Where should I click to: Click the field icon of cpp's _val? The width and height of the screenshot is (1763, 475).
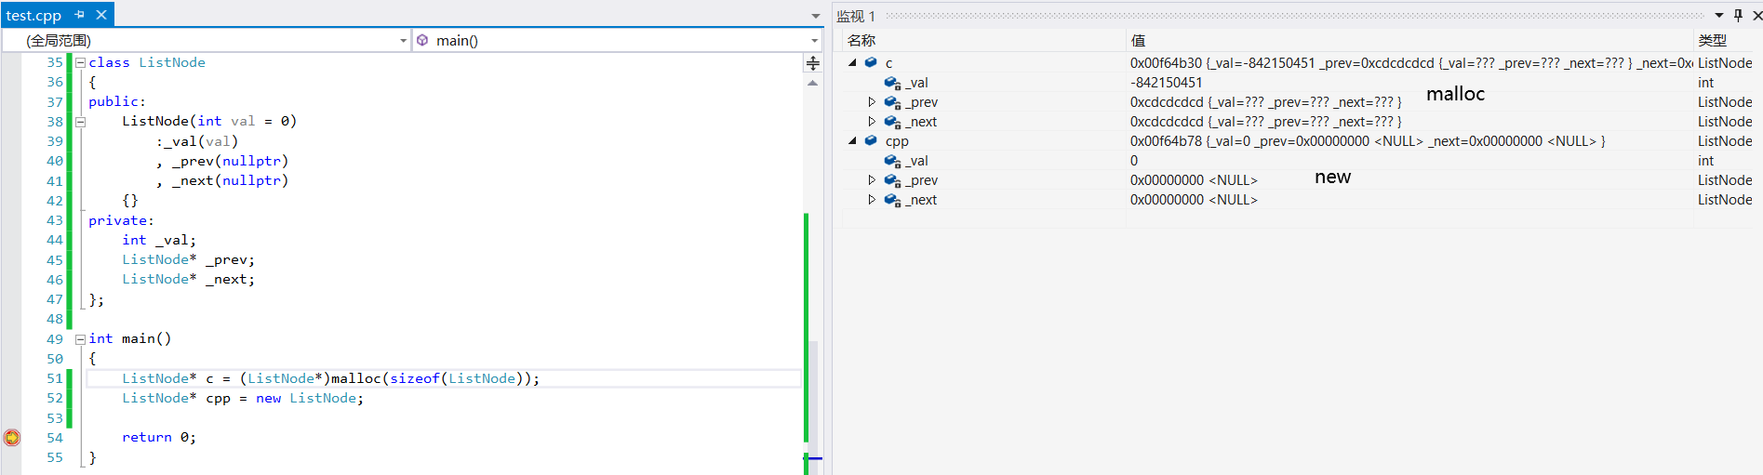point(892,161)
